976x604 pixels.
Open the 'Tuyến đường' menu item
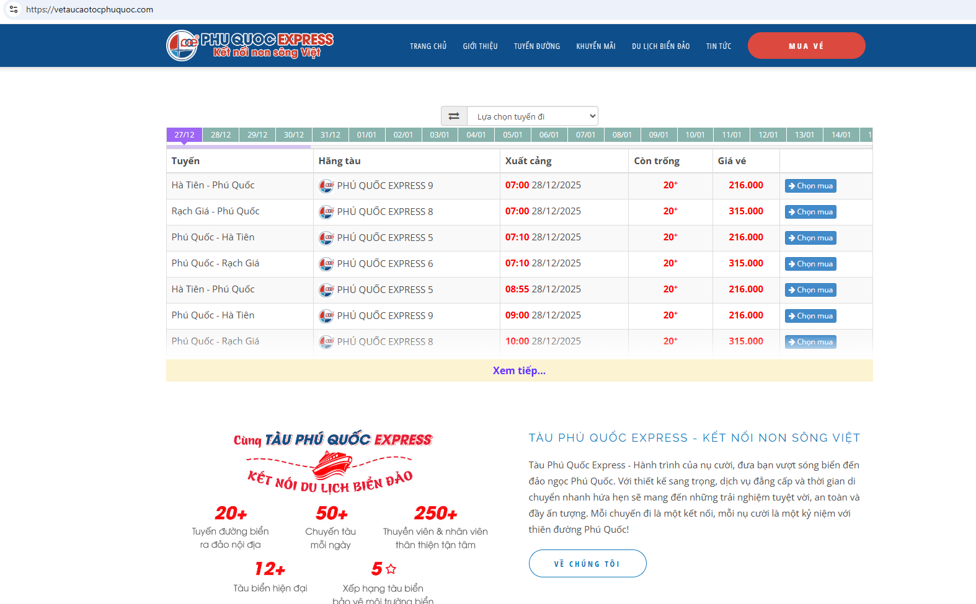tap(536, 46)
